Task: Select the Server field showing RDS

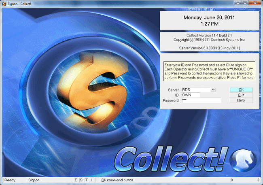Action: pos(196,89)
